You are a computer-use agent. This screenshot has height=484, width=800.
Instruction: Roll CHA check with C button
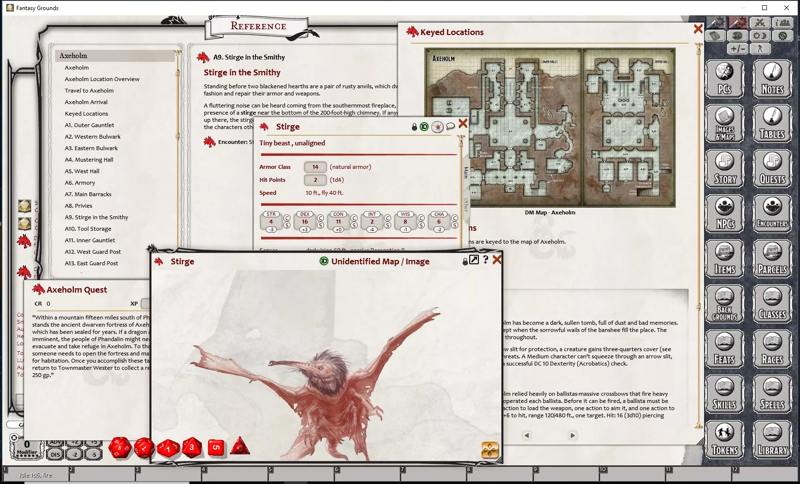point(455,218)
